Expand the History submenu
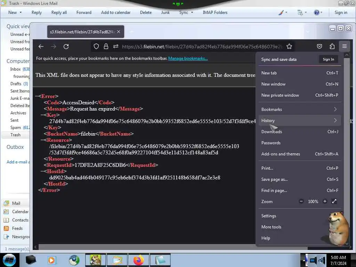 [x=300, y=121]
